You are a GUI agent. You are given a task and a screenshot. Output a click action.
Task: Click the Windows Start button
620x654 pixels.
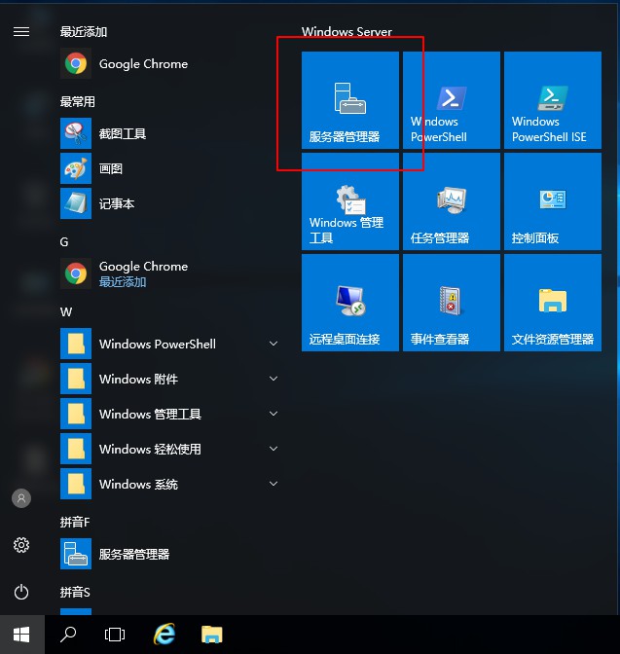(21, 635)
